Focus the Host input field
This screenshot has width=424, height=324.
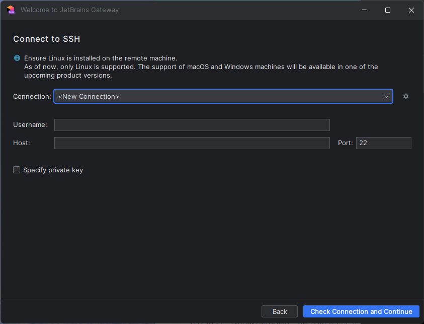click(192, 143)
